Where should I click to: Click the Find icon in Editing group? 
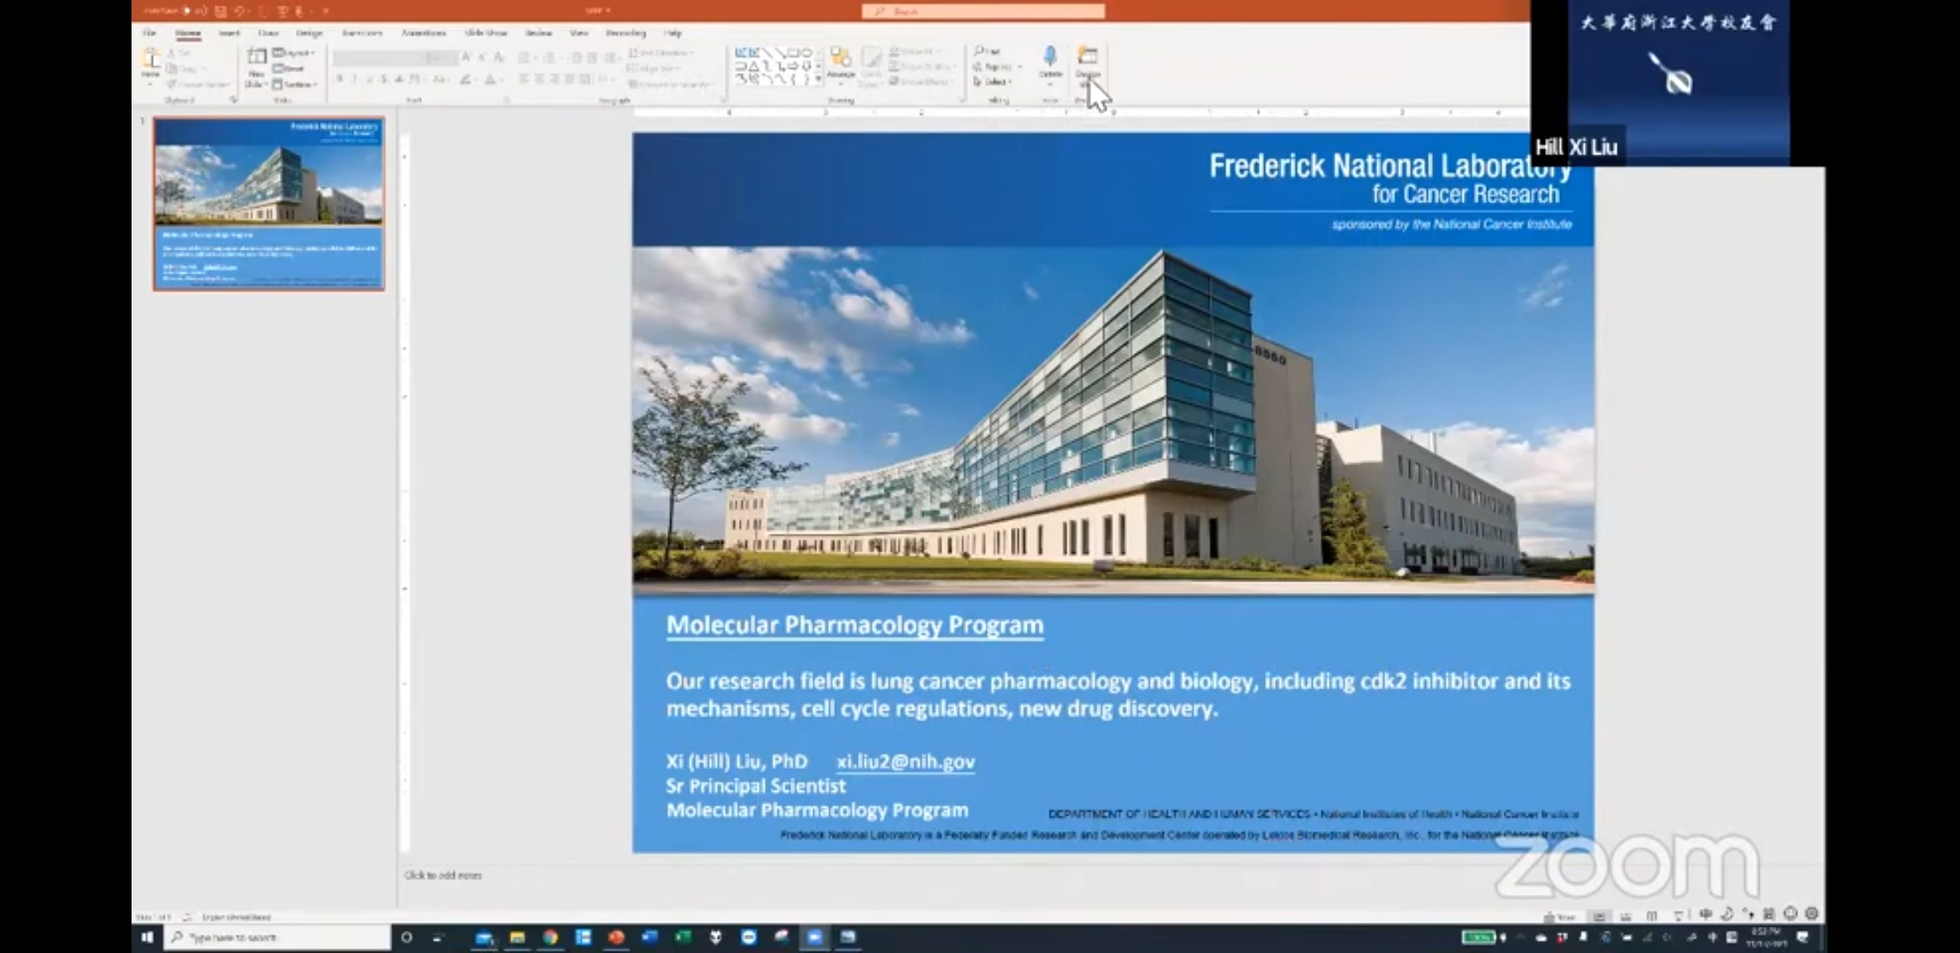point(987,51)
